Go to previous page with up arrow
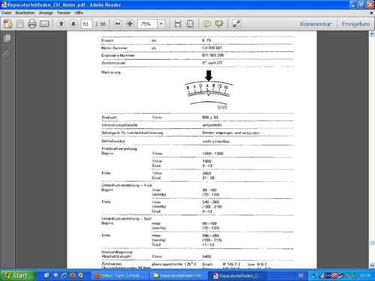This screenshot has height=281, width=375. 61,24
